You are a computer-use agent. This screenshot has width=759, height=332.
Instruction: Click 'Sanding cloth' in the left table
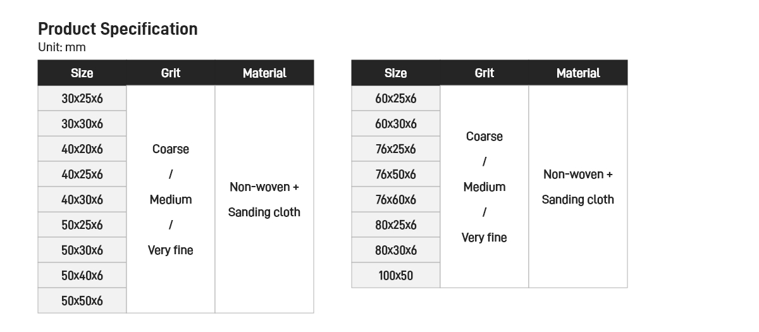(264, 212)
